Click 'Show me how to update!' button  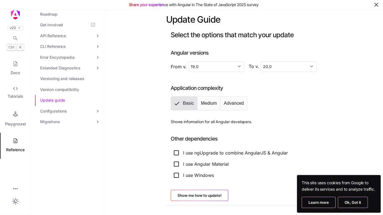pyautogui.click(x=199, y=195)
